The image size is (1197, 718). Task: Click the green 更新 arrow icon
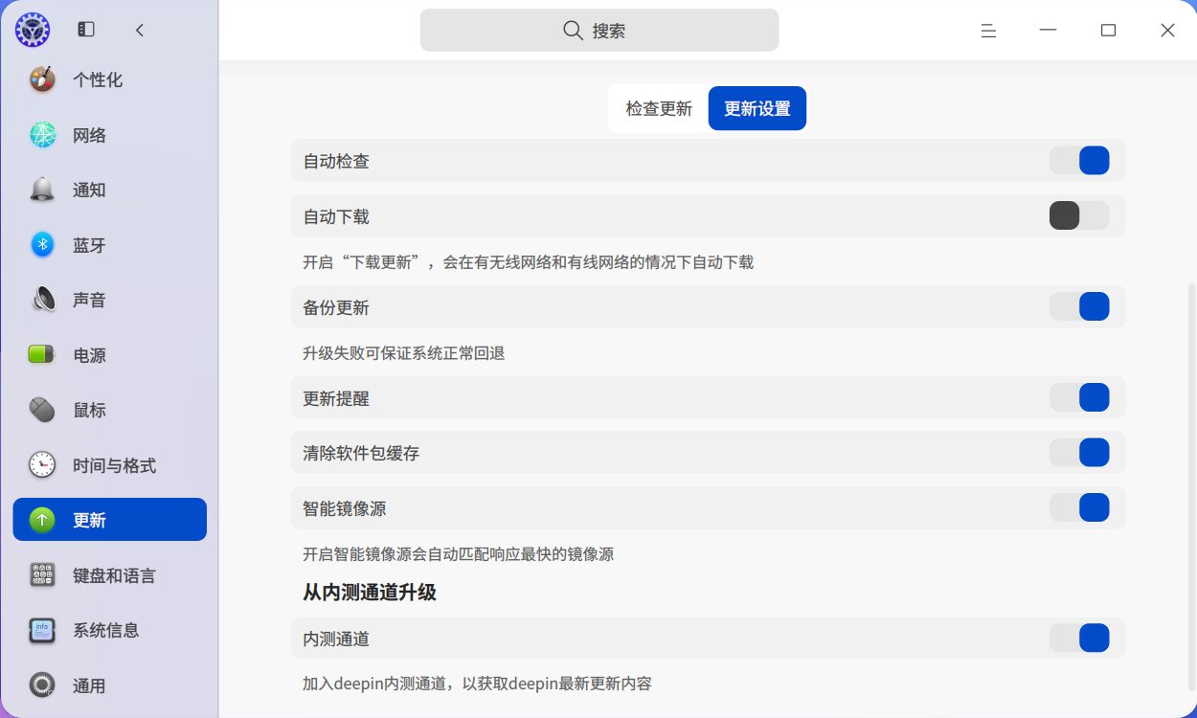(42, 520)
